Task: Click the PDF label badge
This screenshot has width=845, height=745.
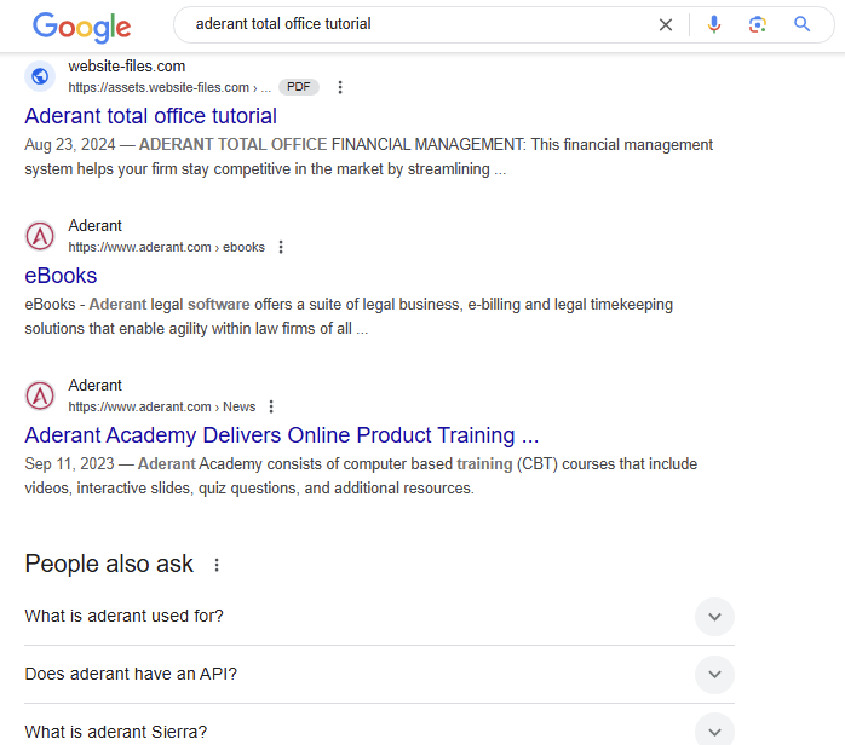Action: (x=298, y=86)
